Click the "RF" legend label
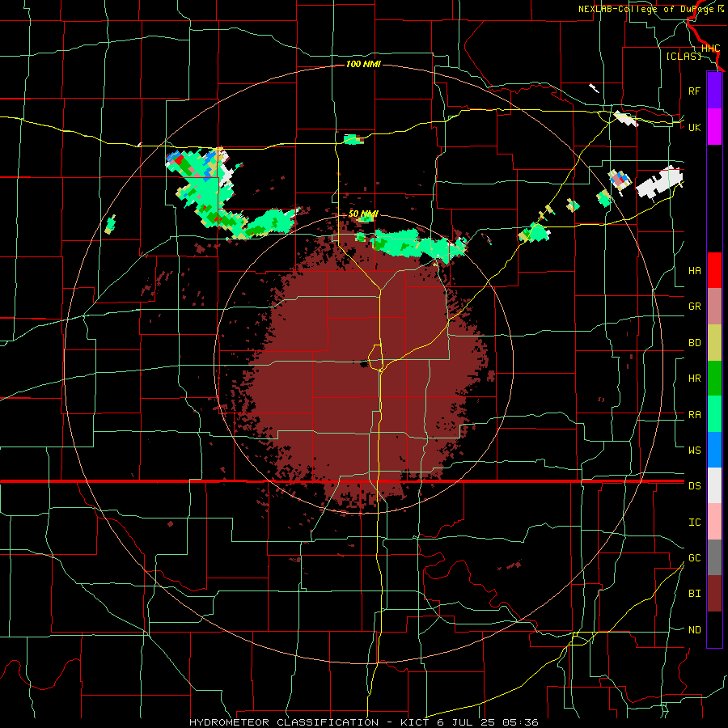The image size is (728, 728). (694, 91)
